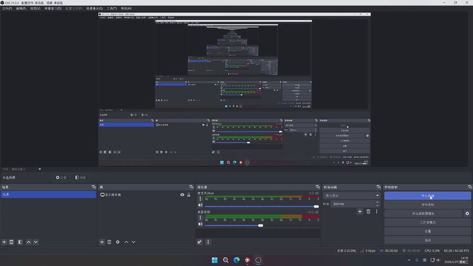Click the 300 ms duration field

coord(353,204)
